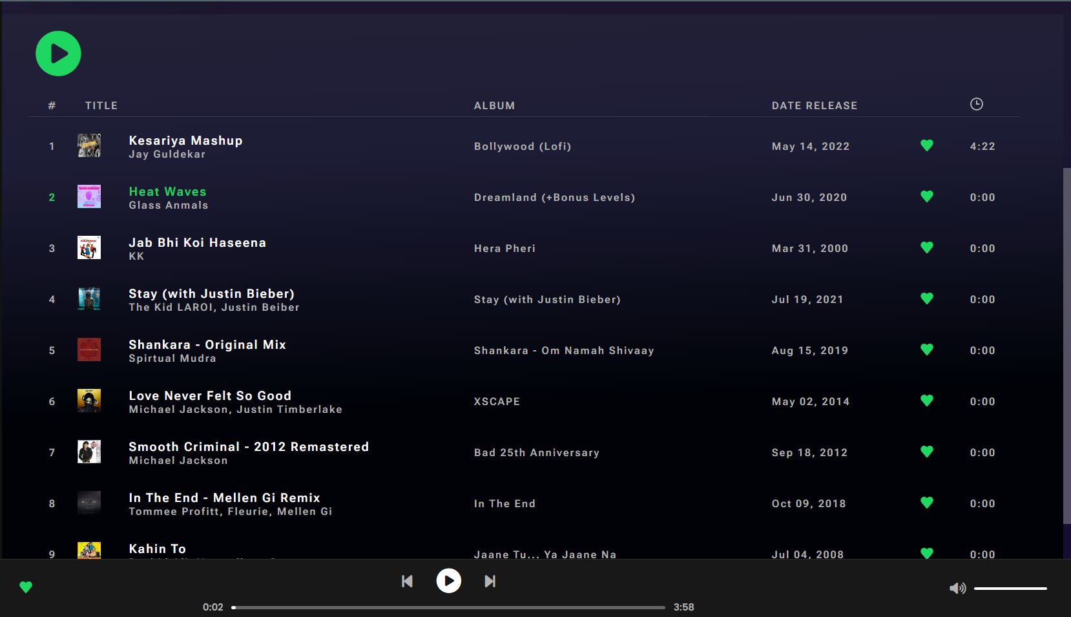
Task: Start playlist with the big green play button
Action: coord(58,54)
